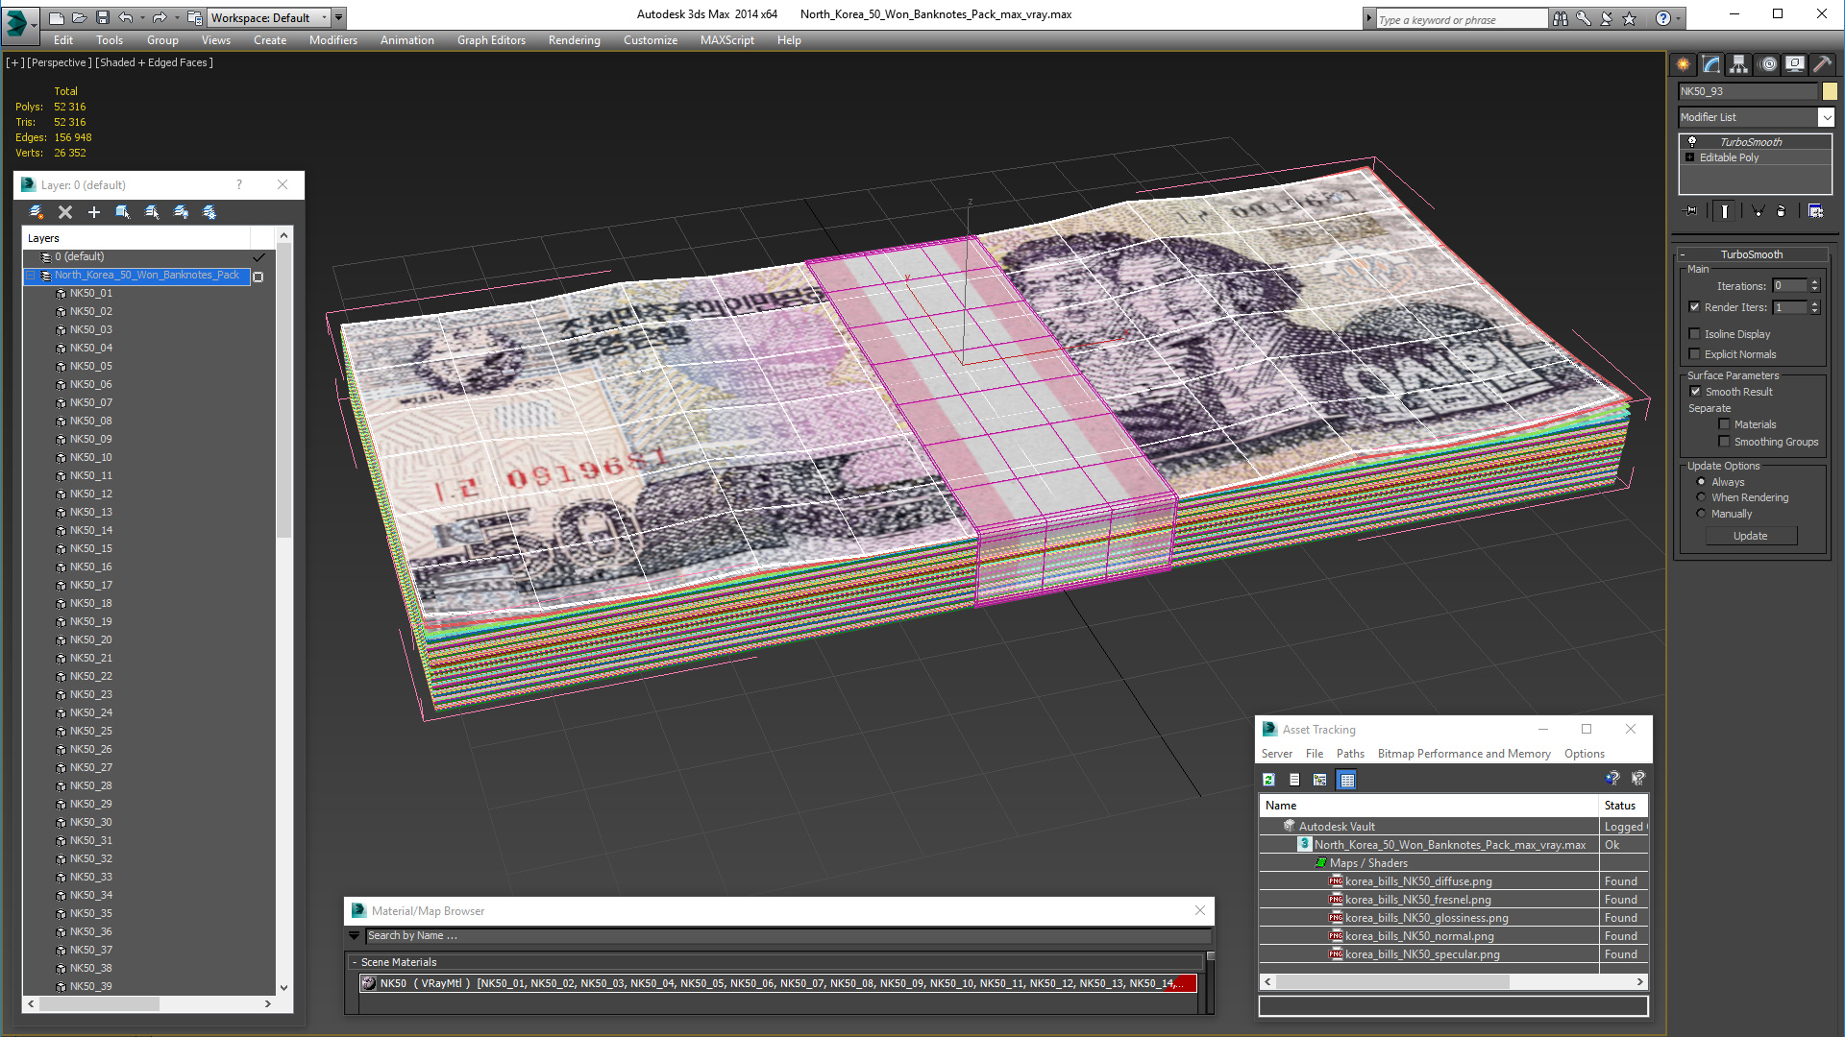Image resolution: width=1845 pixels, height=1037 pixels.
Task: Toggle Show End Result icon in modifier stack
Action: click(x=1725, y=211)
